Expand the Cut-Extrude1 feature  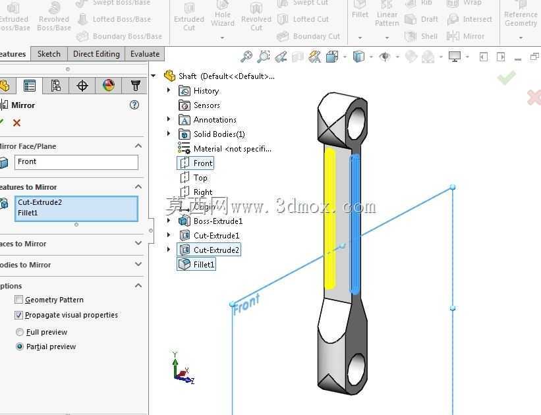pyautogui.click(x=169, y=235)
